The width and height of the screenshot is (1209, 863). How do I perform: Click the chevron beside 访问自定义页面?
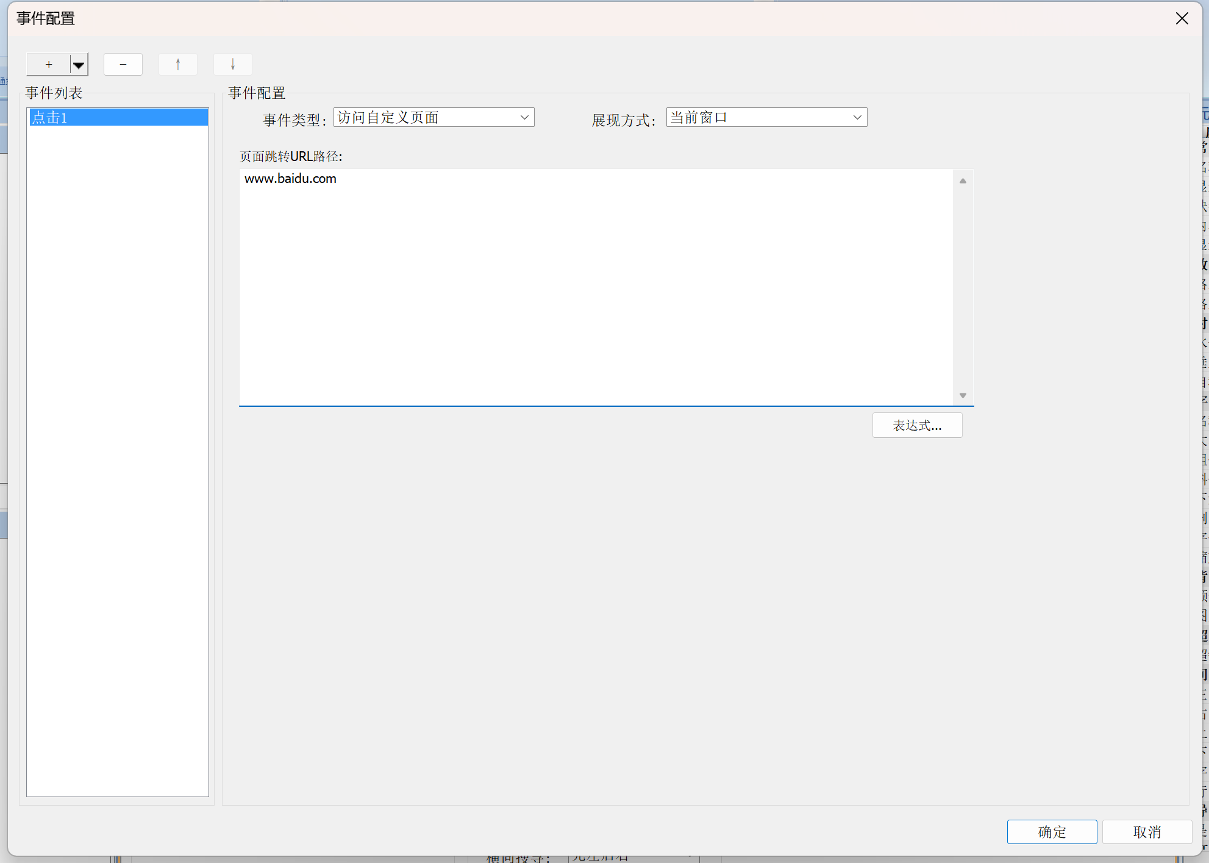[524, 117]
